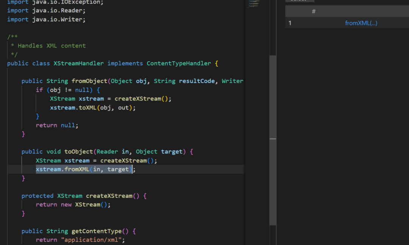409x245 pixels.
Task: Click the 'Handles XML content' comment
Action: tap(52, 46)
